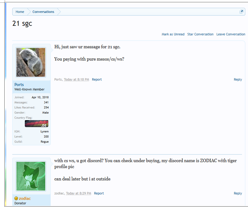Report the message from Ports

(97, 79)
